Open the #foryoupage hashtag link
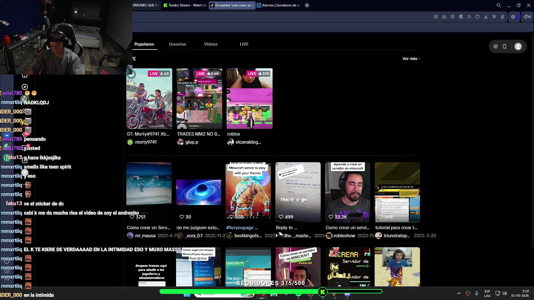 [240, 228]
